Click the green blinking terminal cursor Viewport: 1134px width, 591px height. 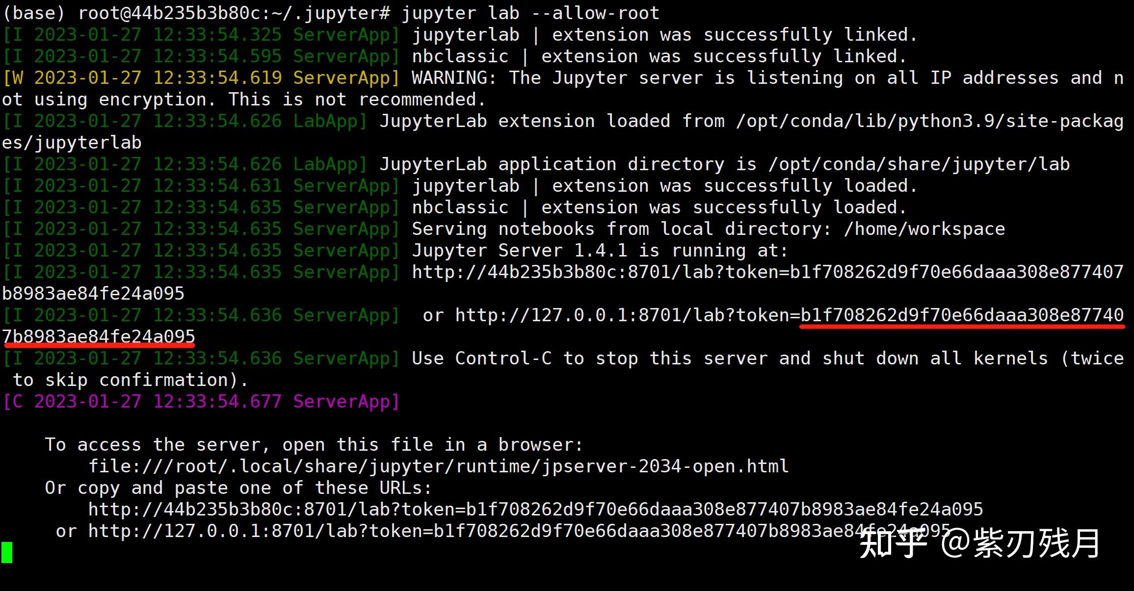point(6,552)
